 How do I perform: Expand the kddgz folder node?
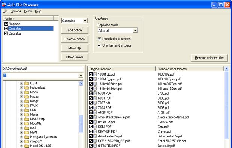click(x=21, y=101)
